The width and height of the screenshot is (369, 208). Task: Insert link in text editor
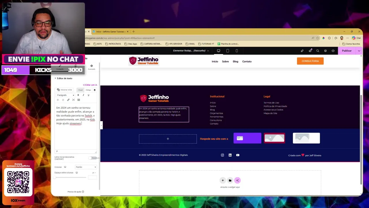(68, 100)
